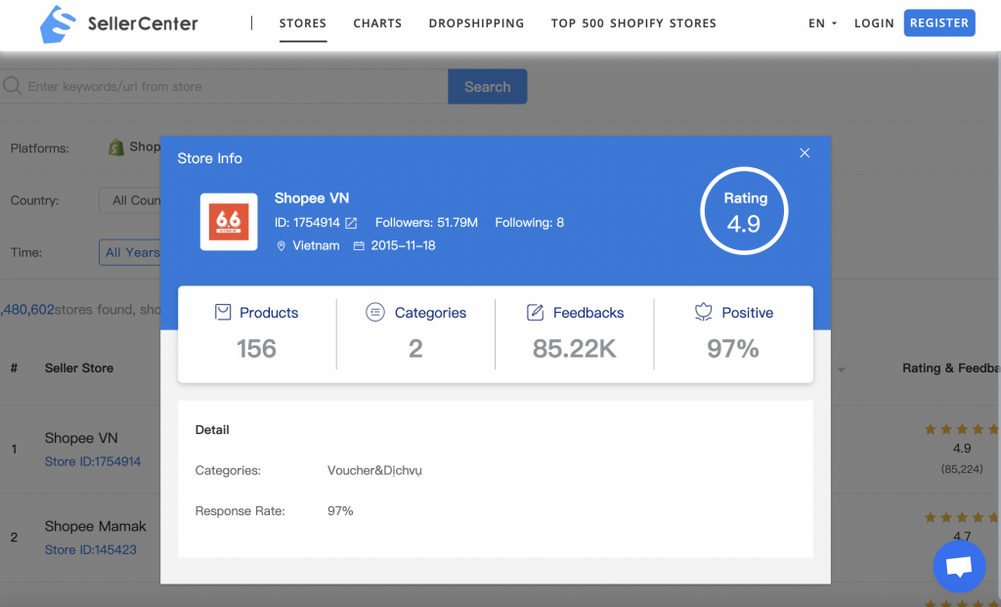Image resolution: width=1001 pixels, height=607 pixels.
Task: Open the All Countries dropdown
Action: (130, 200)
